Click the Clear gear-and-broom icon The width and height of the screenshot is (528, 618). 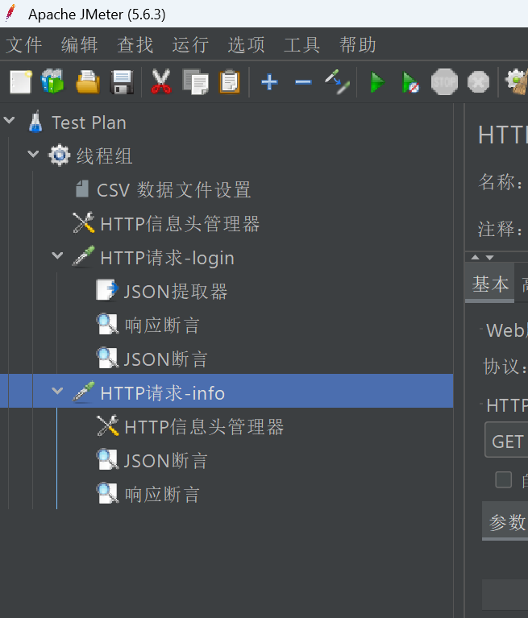tap(517, 82)
